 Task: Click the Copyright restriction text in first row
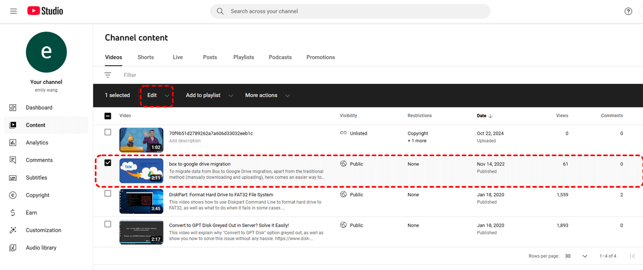click(418, 133)
